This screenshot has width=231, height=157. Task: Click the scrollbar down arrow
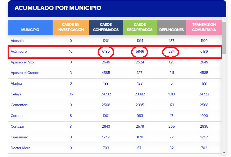[224, 152]
